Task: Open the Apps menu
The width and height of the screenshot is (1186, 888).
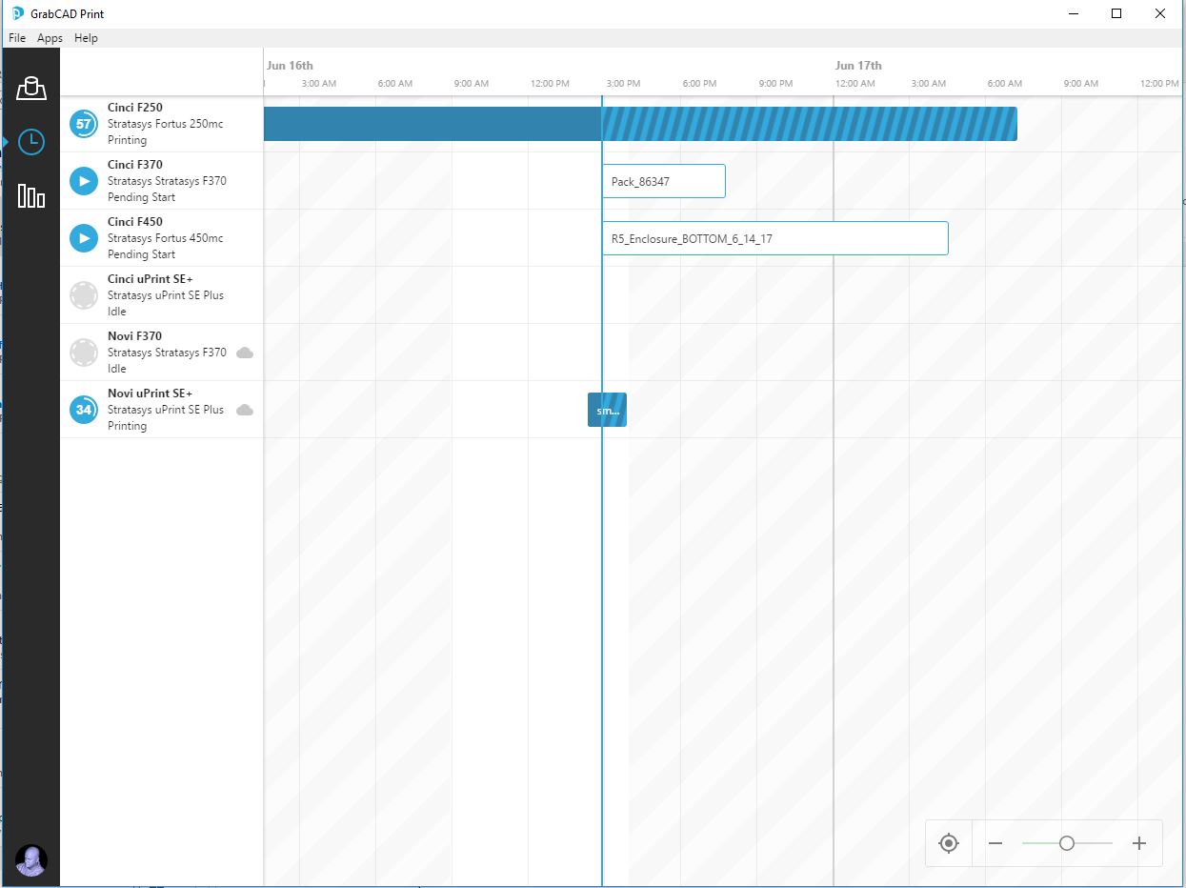Action: click(x=50, y=38)
